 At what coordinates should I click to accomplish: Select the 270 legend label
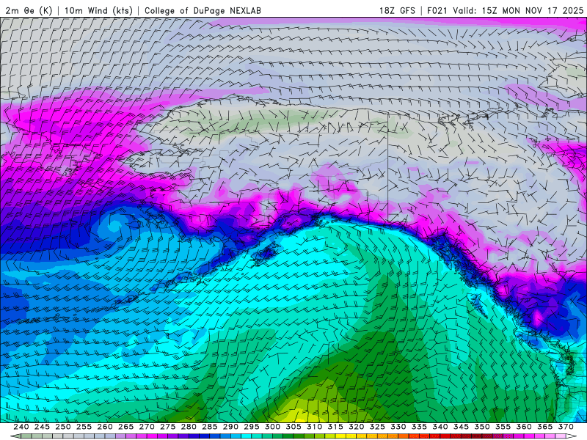tap(147, 427)
